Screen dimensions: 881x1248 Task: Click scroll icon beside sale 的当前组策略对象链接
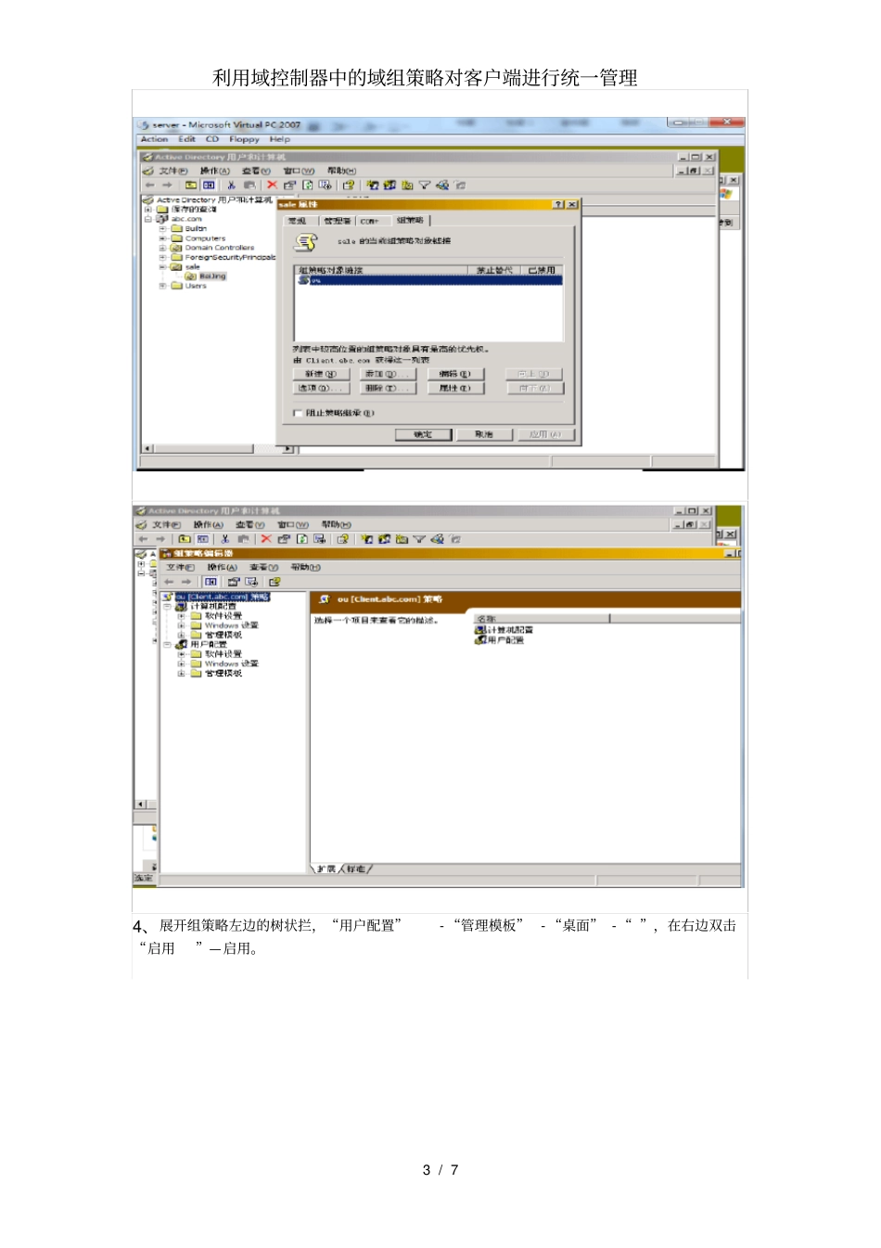(306, 242)
